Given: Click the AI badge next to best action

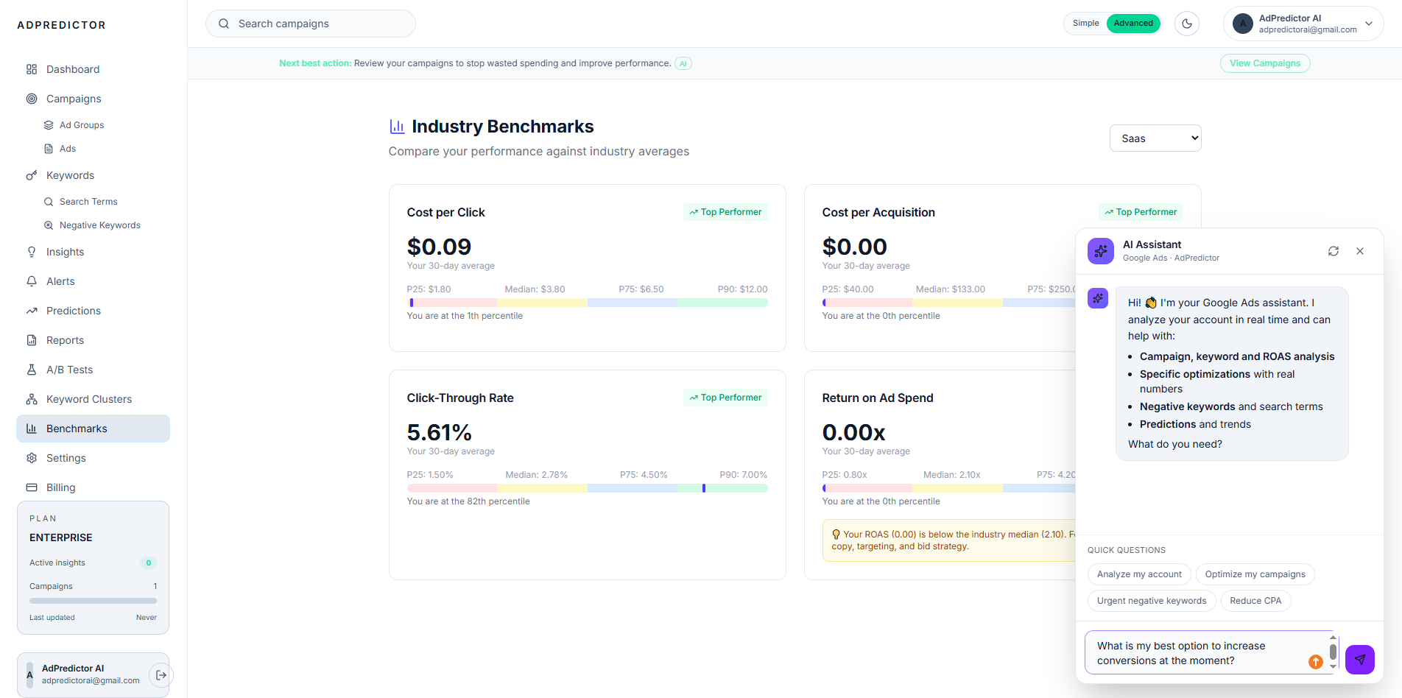Looking at the screenshot, I should (683, 63).
